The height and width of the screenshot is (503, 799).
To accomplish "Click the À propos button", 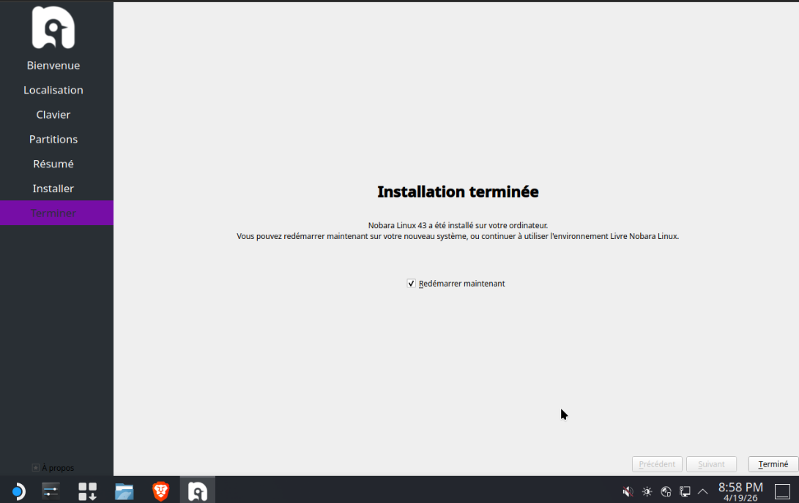I will coord(53,468).
